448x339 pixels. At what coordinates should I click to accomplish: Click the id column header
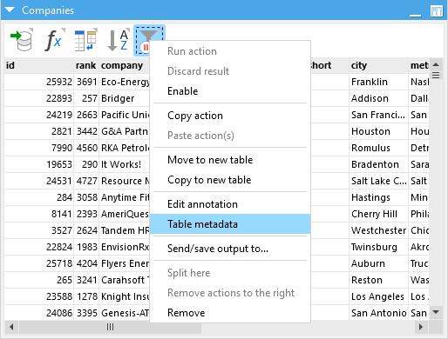pyautogui.click(x=38, y=65)
